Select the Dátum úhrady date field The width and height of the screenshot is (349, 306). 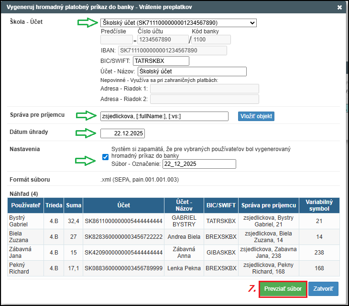coord(122,133)
